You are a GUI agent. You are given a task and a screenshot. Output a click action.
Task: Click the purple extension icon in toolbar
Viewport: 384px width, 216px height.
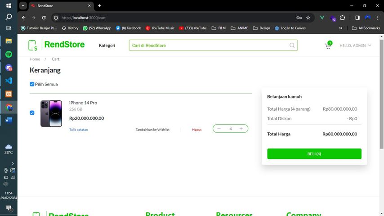(x=333, y=18)
